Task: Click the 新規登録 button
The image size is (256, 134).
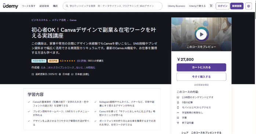Action: point(237,6)
